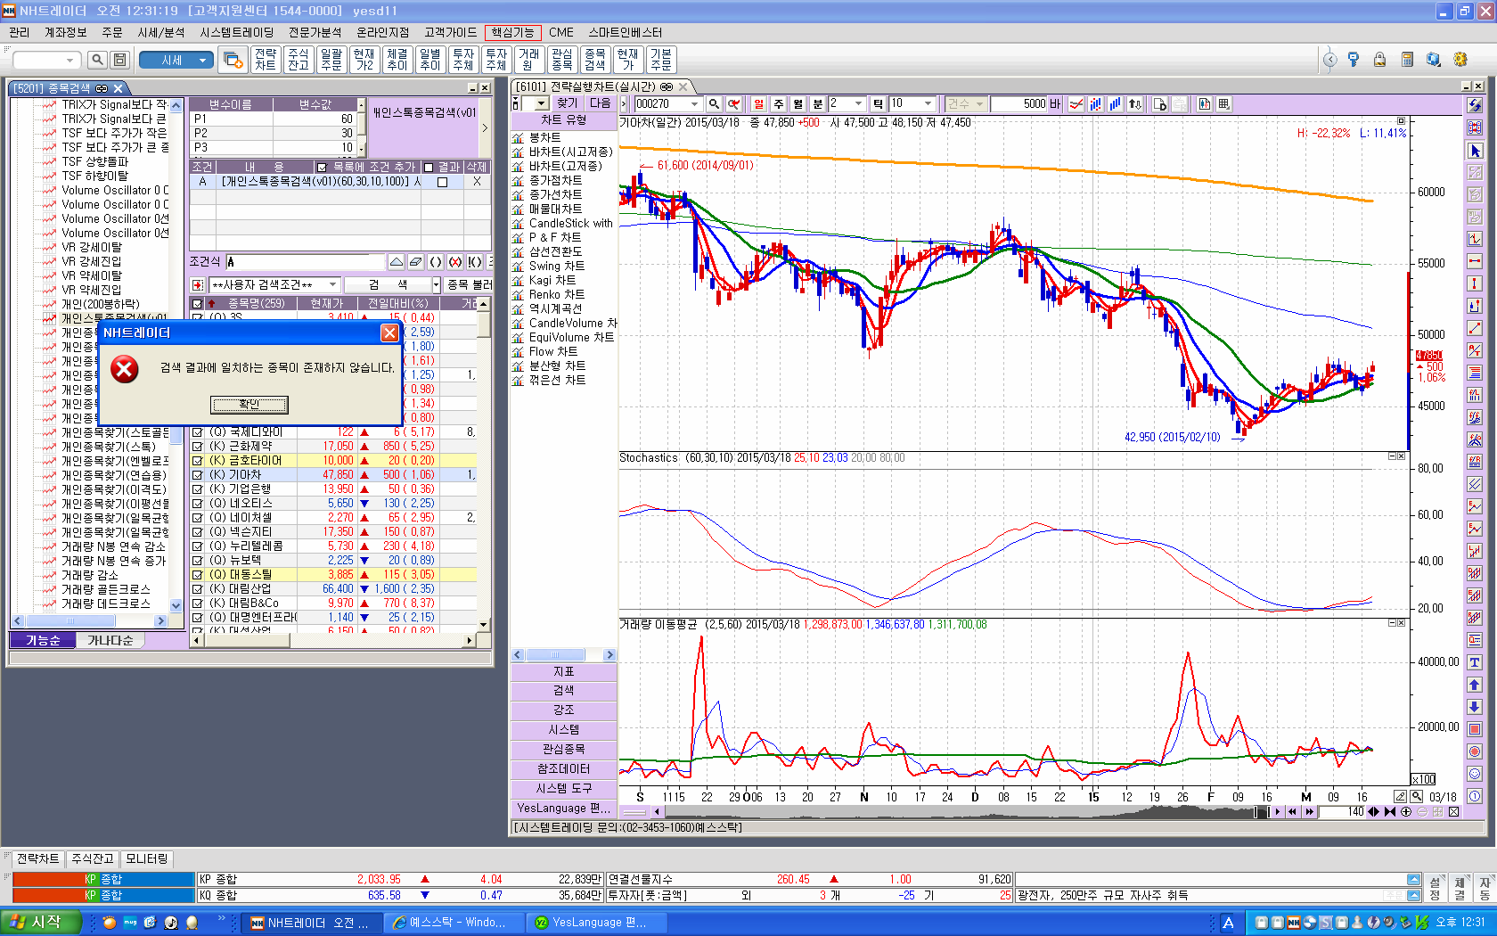Open the 관심종목 panel section
The width and height of the screenshot is (1497, 936).
[x=563, y=749]
